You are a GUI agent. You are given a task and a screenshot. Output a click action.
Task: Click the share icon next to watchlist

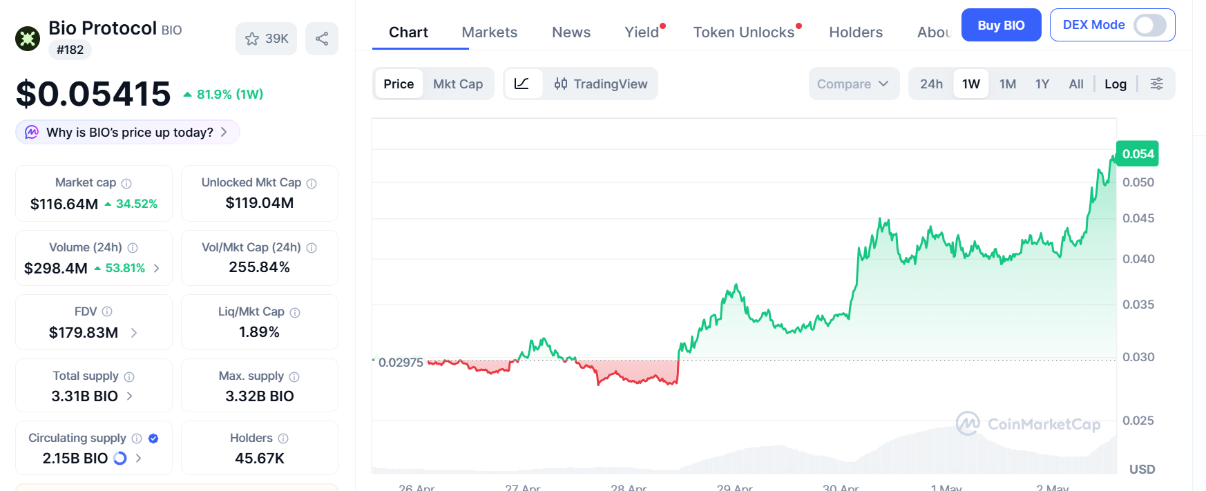pyautogui.click(x=322, y=39)
